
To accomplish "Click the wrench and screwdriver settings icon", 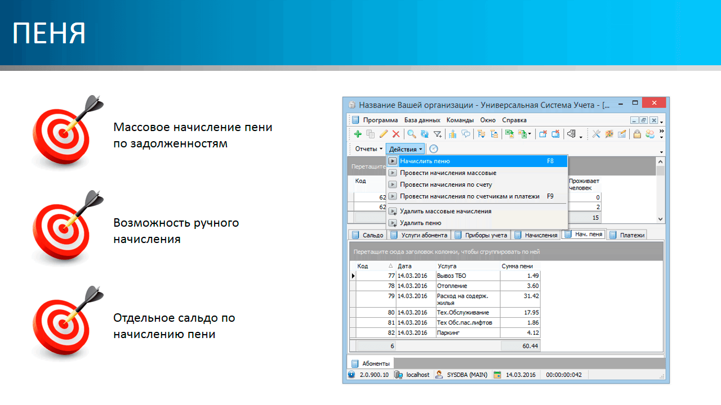I will point(597,134).
